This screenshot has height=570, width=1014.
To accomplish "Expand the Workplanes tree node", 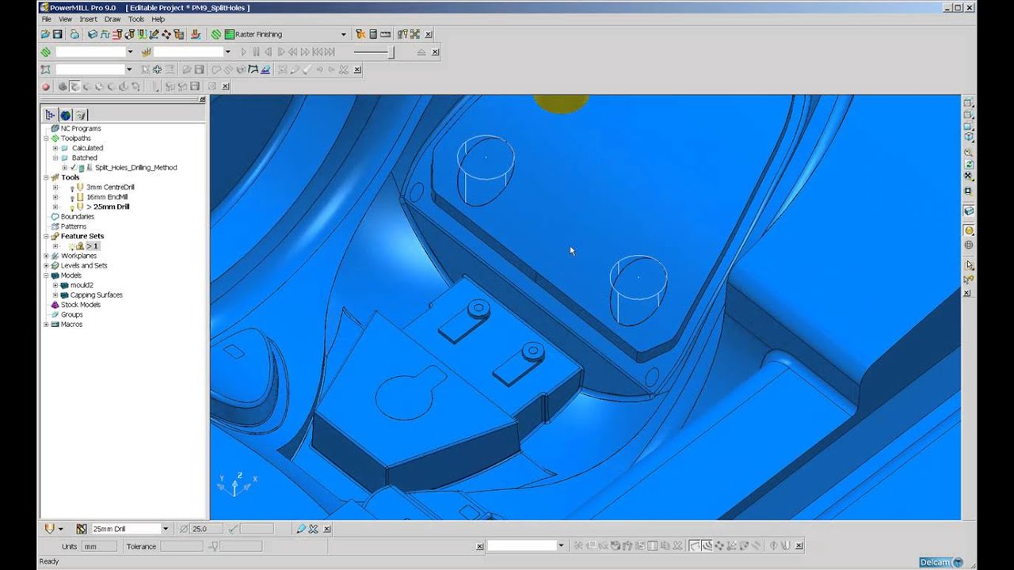I will coord(46,256).
